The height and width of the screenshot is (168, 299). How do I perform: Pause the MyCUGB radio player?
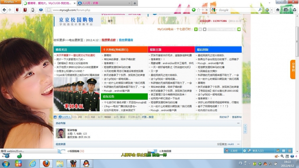[x=201, y=29]
